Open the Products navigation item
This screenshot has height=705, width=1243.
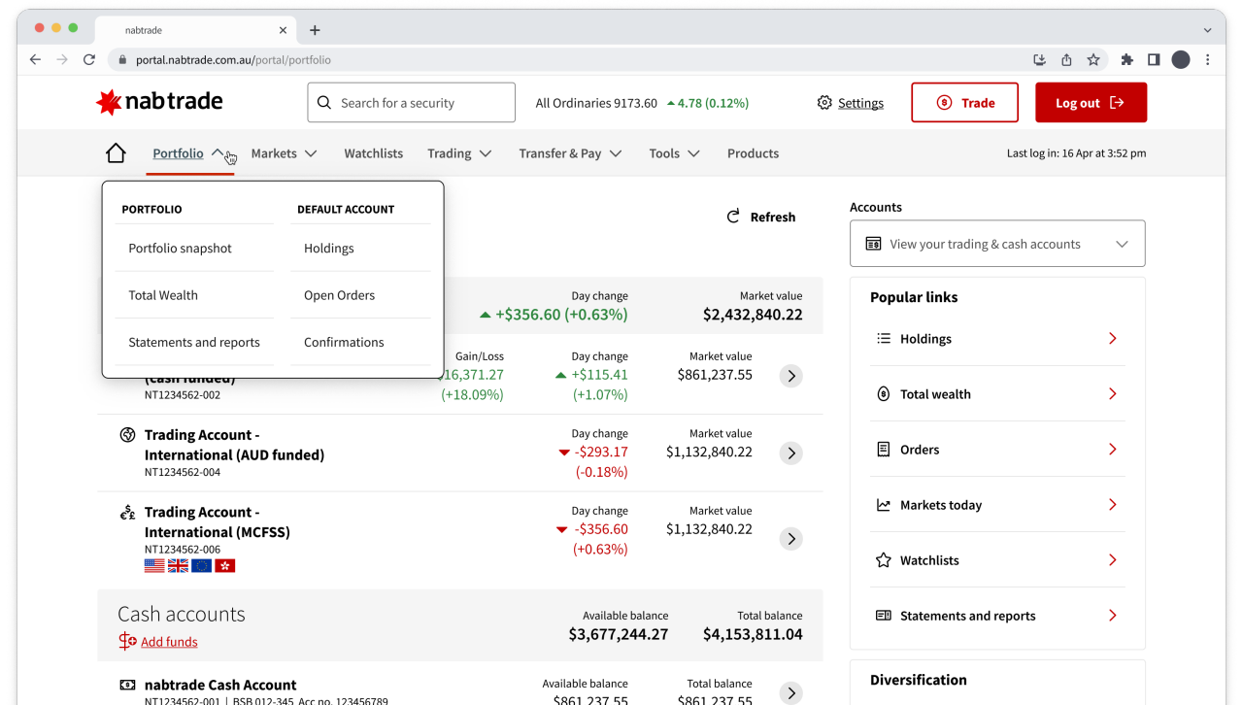[753, 153]
